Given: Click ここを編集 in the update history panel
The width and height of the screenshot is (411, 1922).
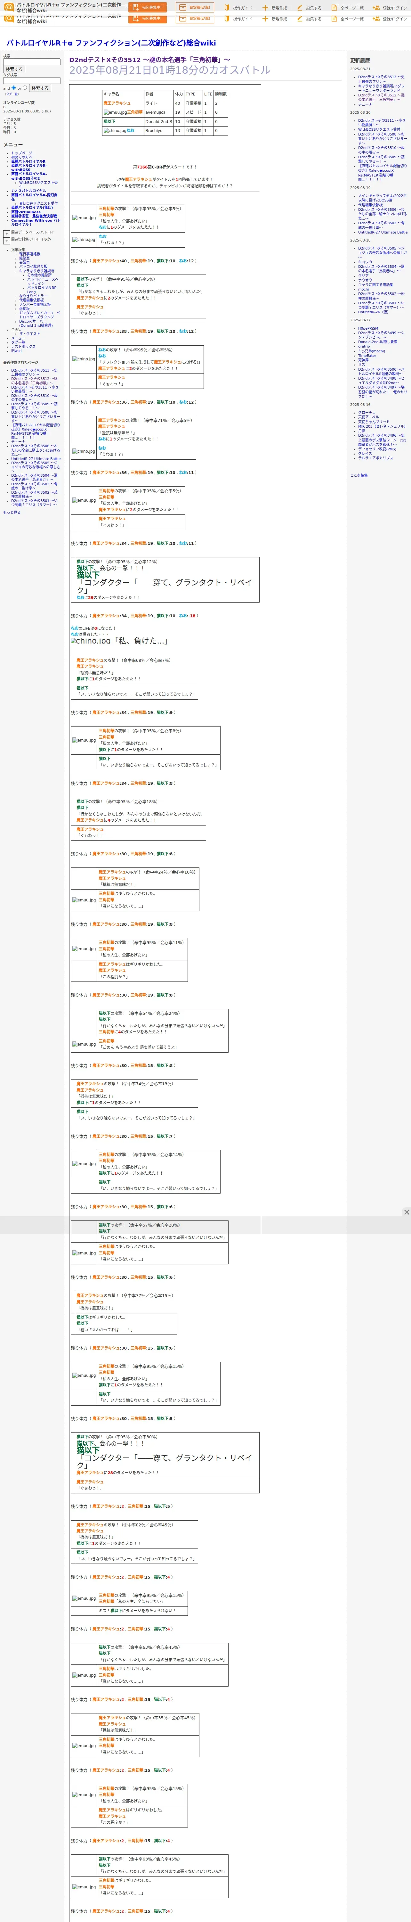Looking at the screenshot, I should [x=359, y=475].
